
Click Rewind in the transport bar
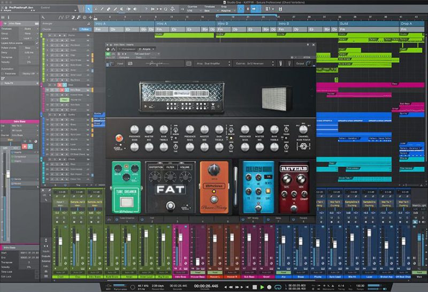(x=231, y=287)
